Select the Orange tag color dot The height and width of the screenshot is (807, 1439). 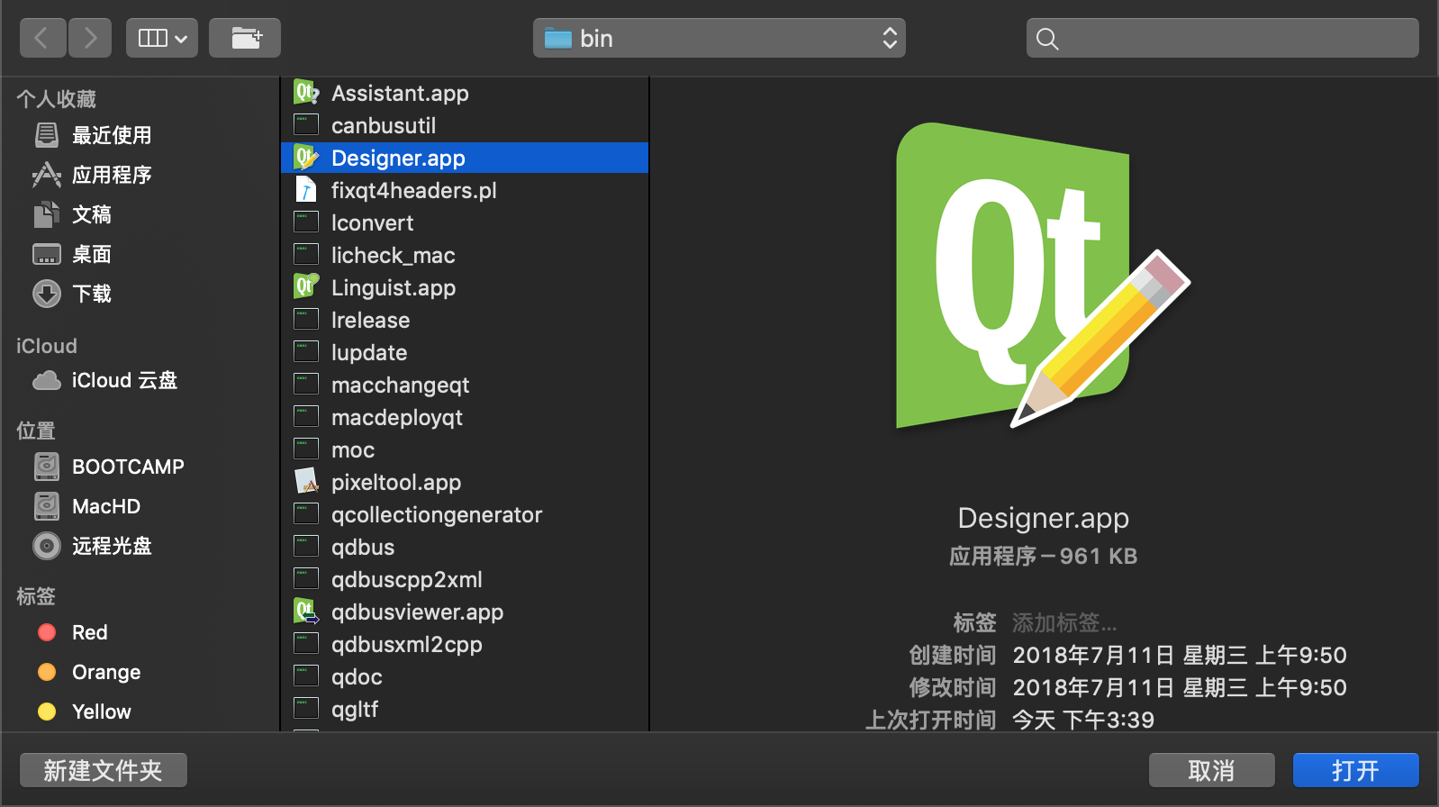(x=47, y=672)
